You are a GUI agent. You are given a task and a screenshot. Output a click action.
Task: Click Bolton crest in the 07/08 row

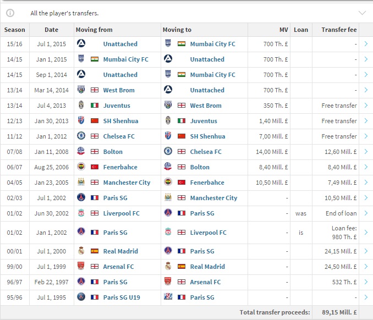click(x=81, y=152)
